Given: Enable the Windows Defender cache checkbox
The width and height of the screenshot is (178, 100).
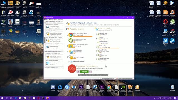Looking at the screenshot, I should pos(97,42).
